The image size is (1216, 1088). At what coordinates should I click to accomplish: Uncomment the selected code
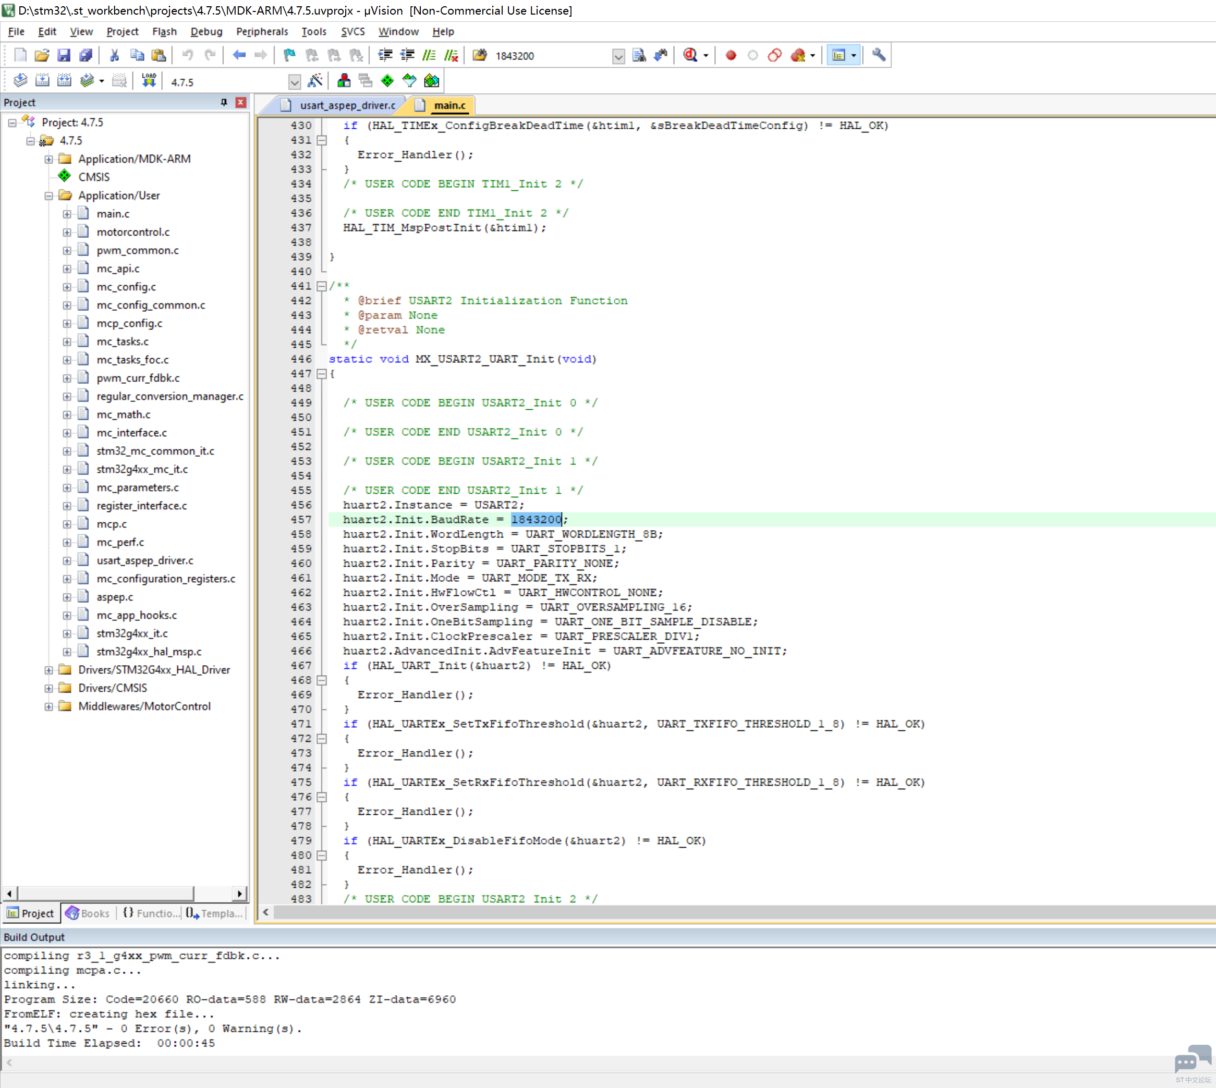coord(452,56)
